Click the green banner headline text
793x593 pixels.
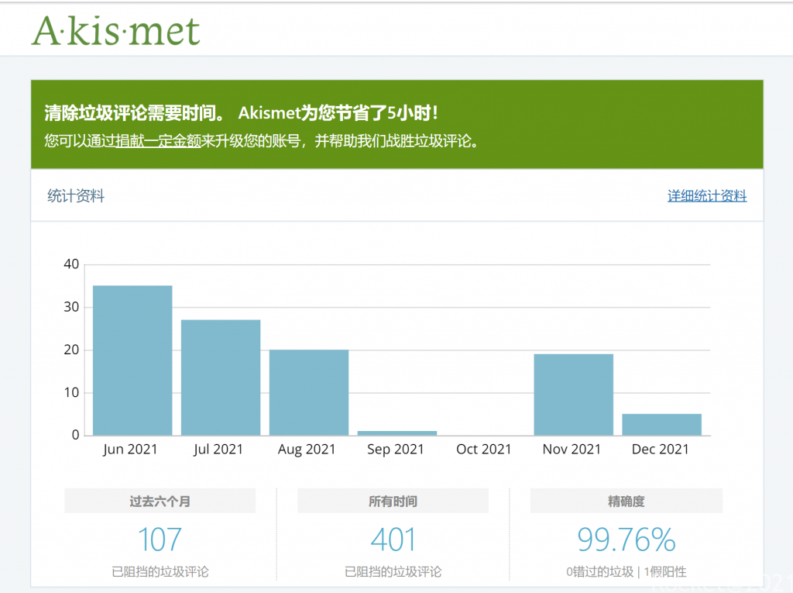tap(242, 113)
